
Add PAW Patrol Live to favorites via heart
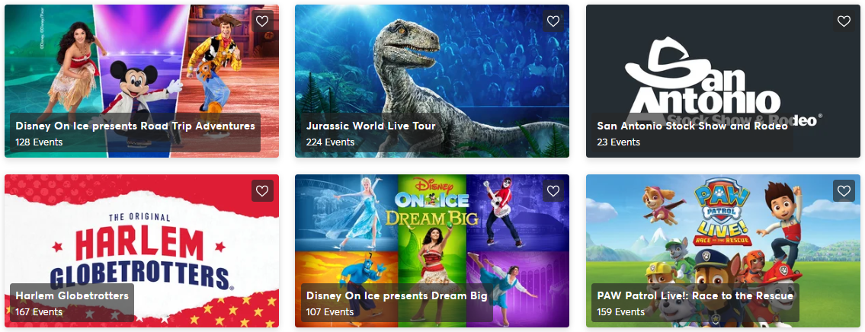[844, 191]
